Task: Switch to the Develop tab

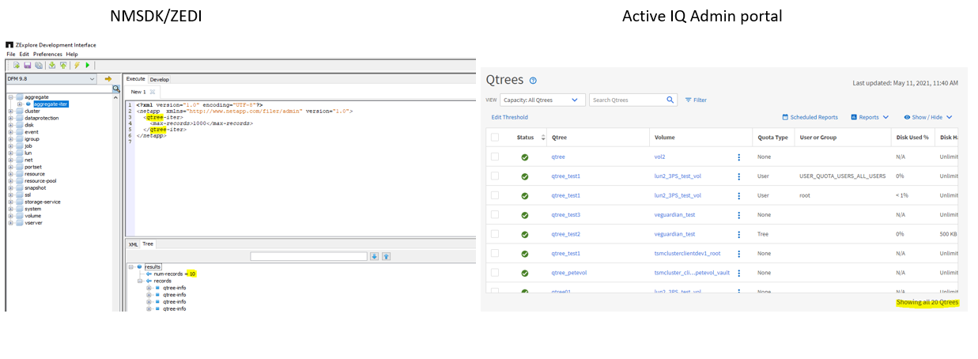Action: pyautogui.click(x=160, y=79)
